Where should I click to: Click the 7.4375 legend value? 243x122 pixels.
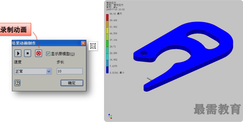(x=113, y=66)
